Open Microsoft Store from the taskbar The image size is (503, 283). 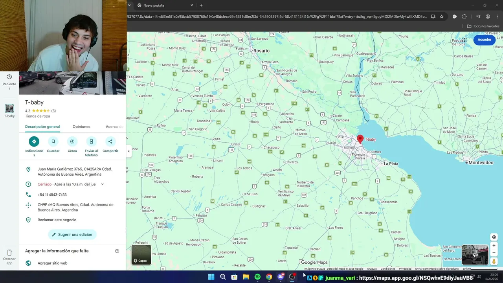click(x=234, y=277)
